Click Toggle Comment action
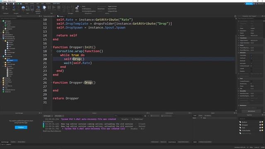The width and height of the screenshot is (265, 149). point(112,7)
